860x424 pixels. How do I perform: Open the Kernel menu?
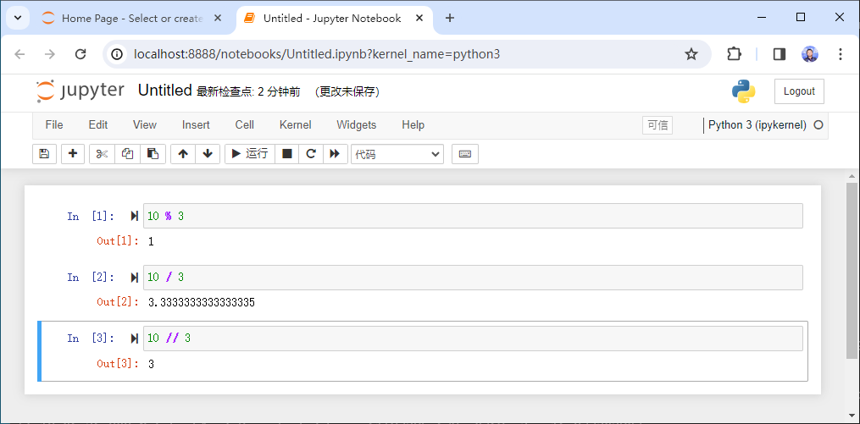click(295, 124)
